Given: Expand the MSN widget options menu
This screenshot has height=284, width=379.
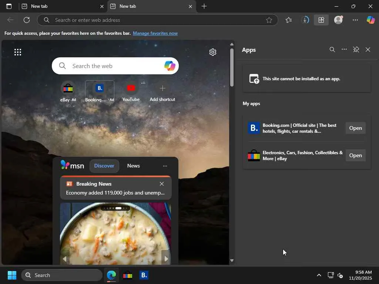Looking at the screenshot, I should click(x=165, y=166).
